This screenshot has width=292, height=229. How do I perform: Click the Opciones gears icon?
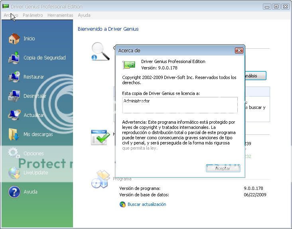[x=14, y=153]
